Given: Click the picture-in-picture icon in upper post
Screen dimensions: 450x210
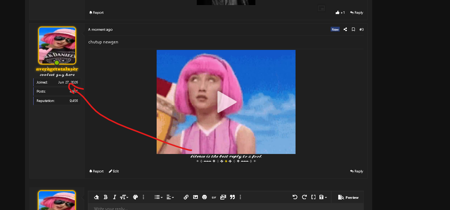Looking at the screenshot, I should 321,8.
